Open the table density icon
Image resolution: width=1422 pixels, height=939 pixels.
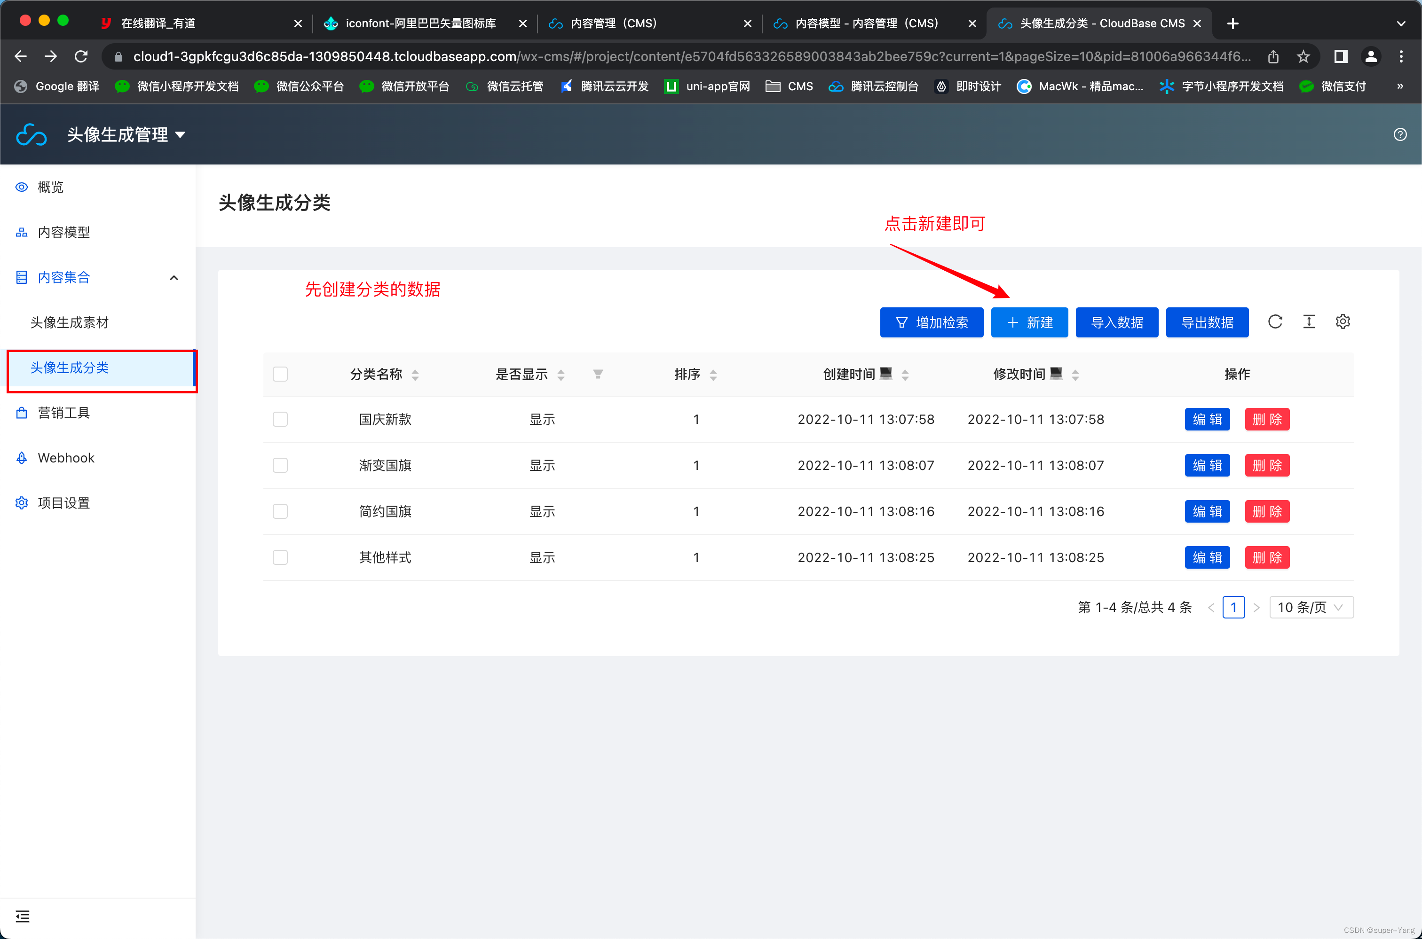(x=1309, y=321)
